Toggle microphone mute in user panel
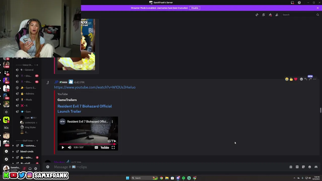The width and height of the screenshot is (322, 181). pos(24,169)
